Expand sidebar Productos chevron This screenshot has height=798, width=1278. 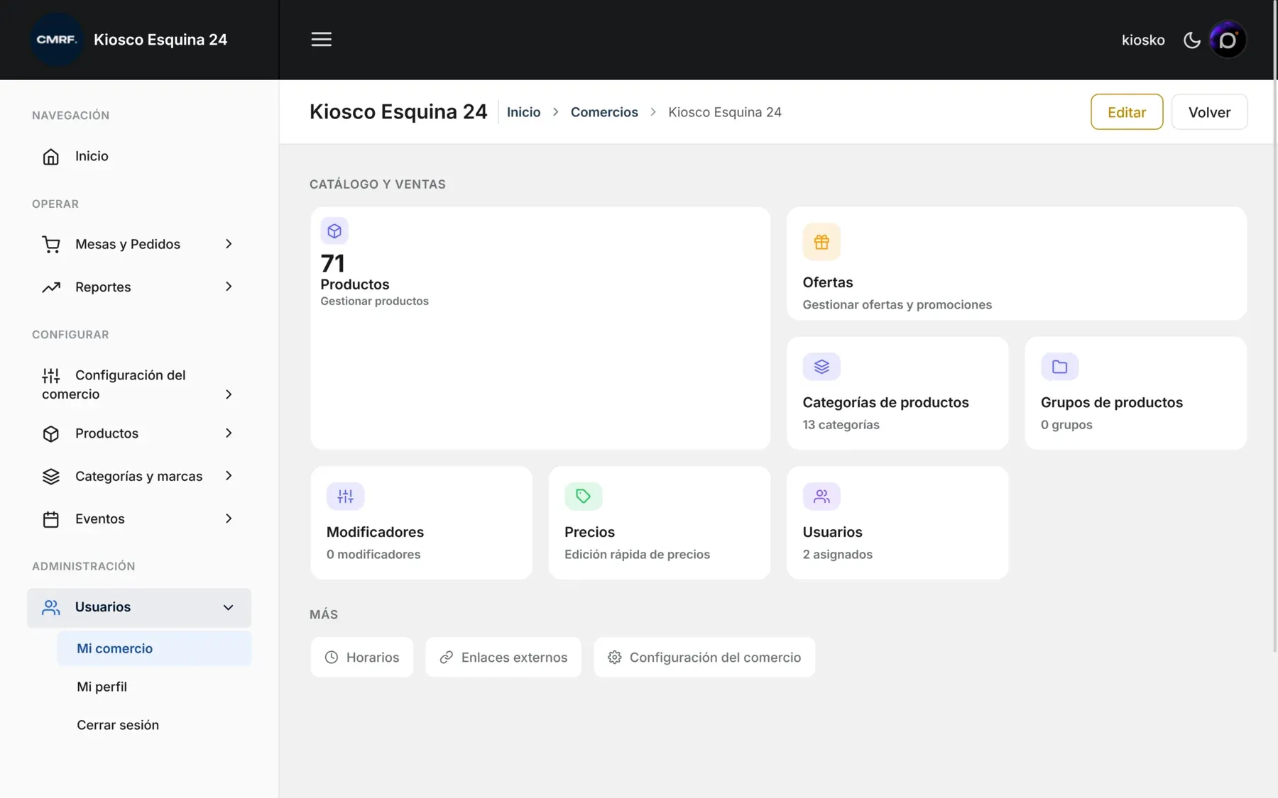229,433
